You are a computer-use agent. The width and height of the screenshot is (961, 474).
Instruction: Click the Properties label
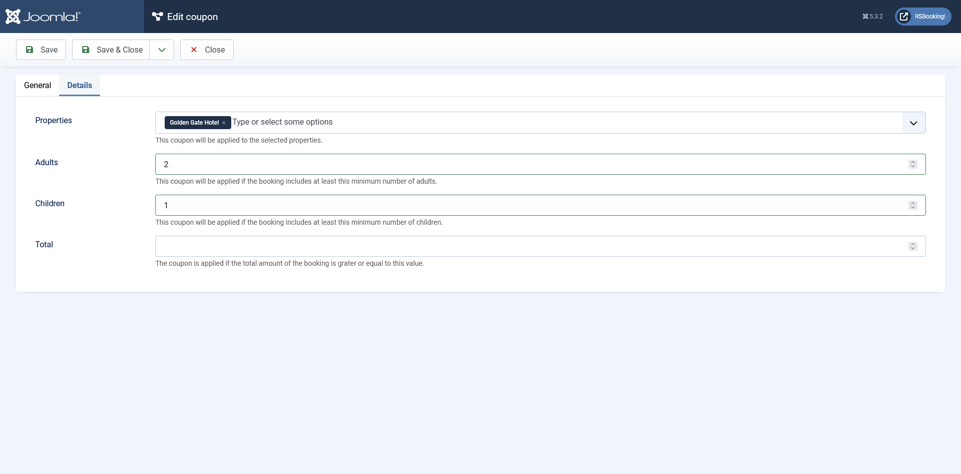coord(54,120)
